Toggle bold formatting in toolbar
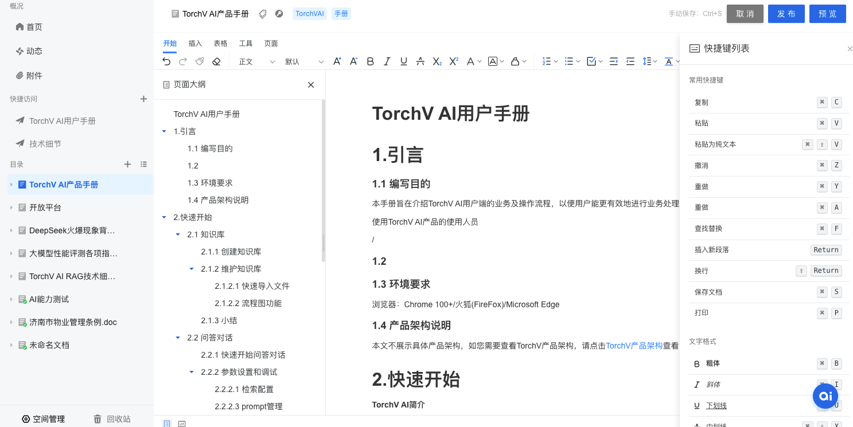Image resolution: width=853 pixels, height=427 pixels. tap(371, 61)
